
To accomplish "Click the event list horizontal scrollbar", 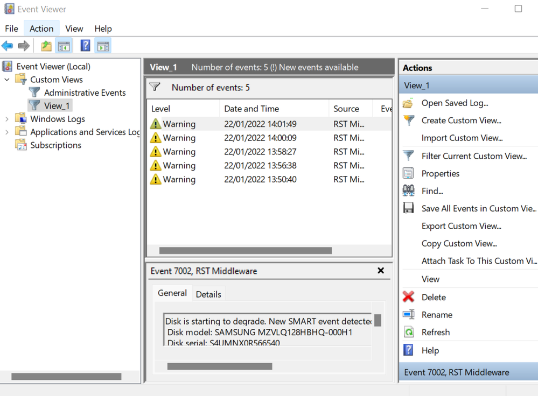I will coord(246,251).
